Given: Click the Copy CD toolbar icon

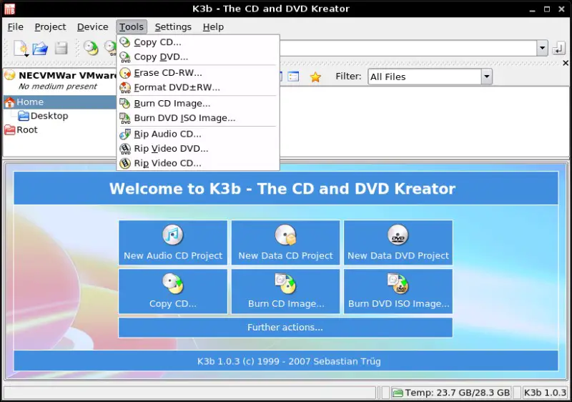Looking at the screenshot, I should pyautogui.click(x=91, y=48).
